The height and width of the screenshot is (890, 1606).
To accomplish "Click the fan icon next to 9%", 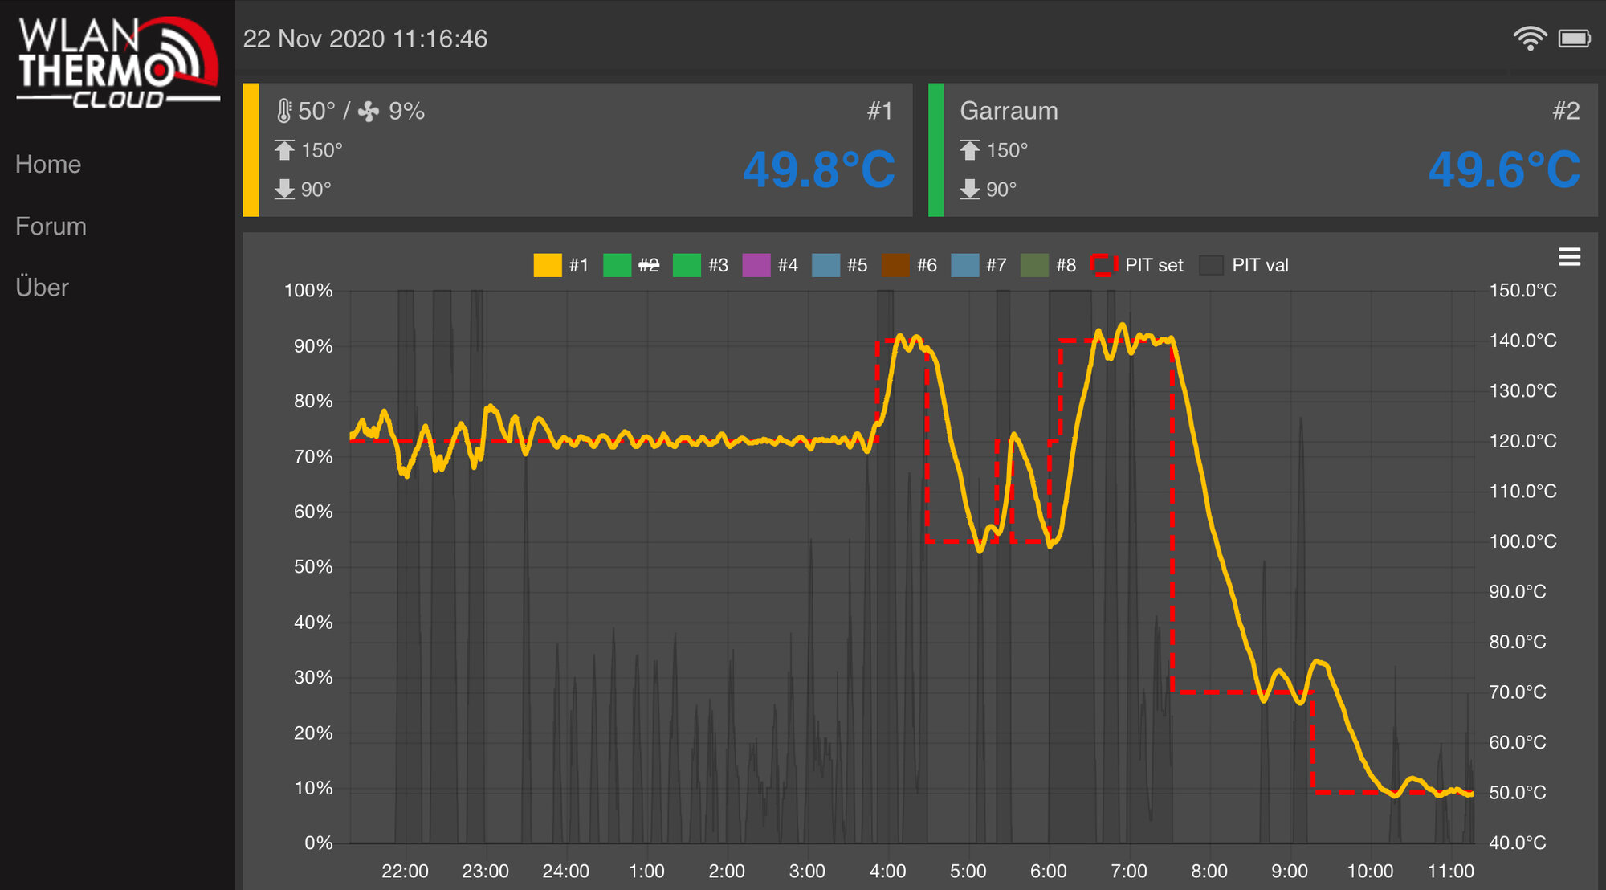I will (369, 111).
